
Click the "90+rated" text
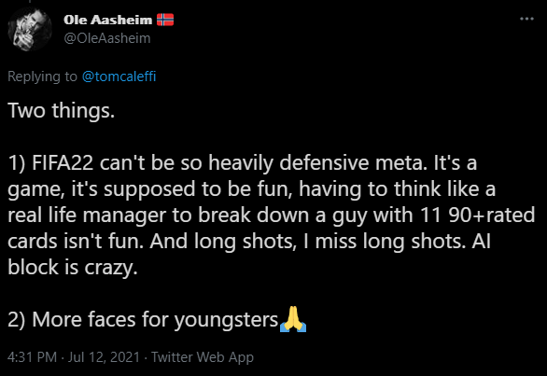tap(492, 215)
